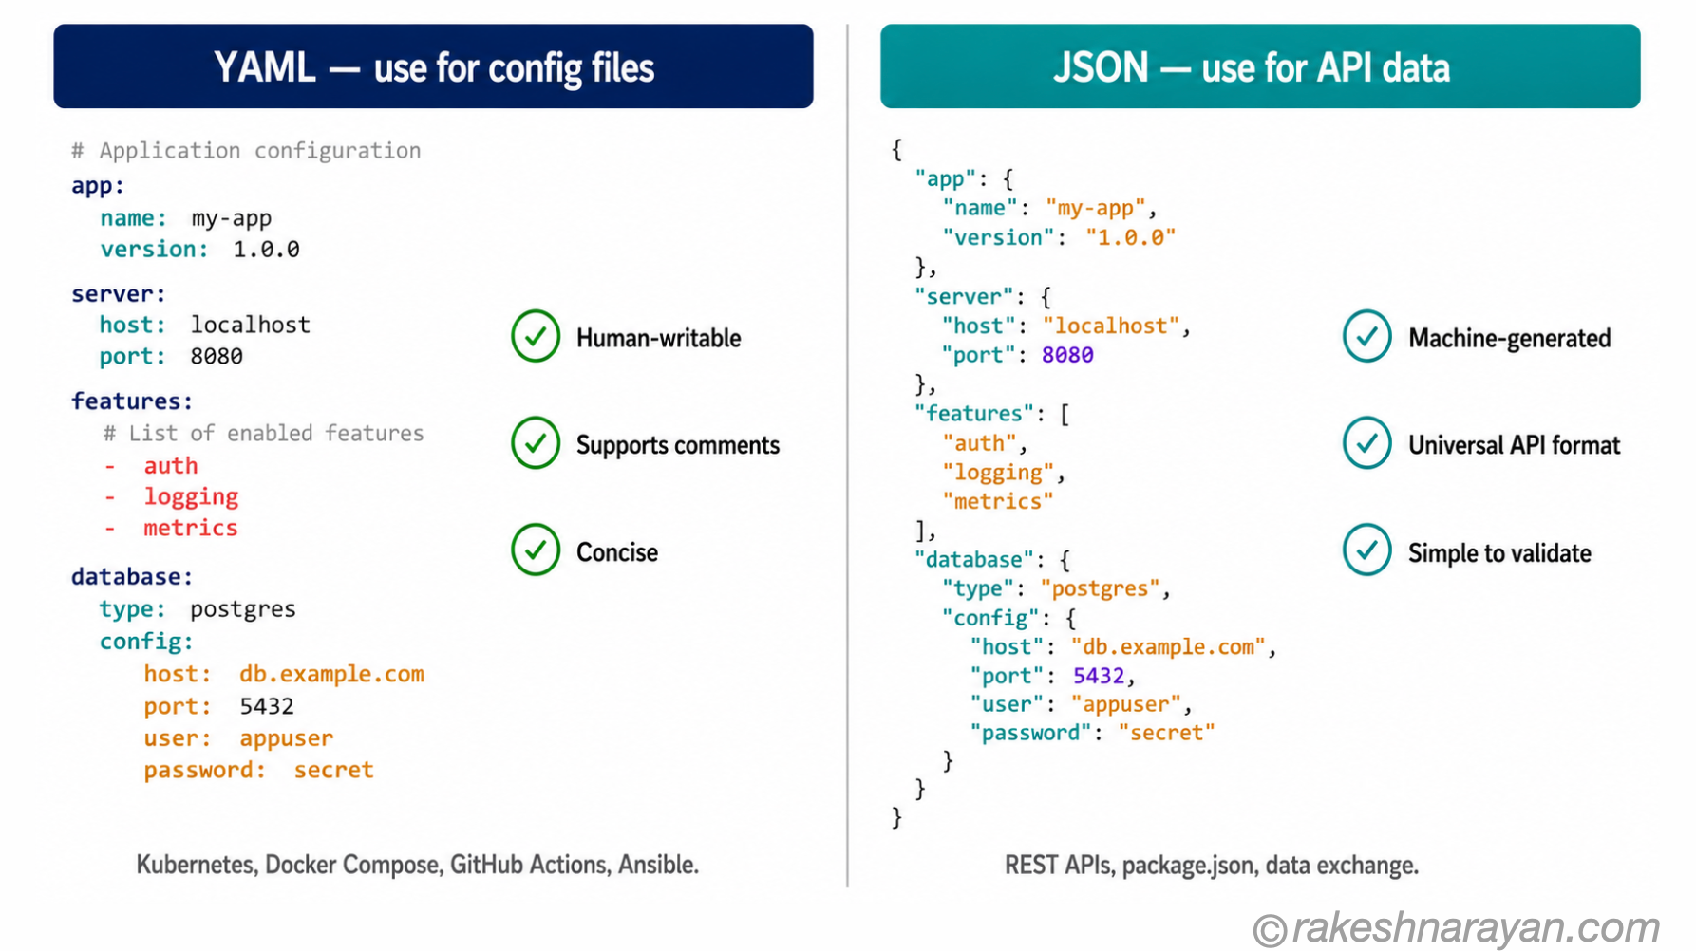This screenshot has width=1696, height=951.
Task: Select the '# List of enabled features' comment
Action: (264, 433)
